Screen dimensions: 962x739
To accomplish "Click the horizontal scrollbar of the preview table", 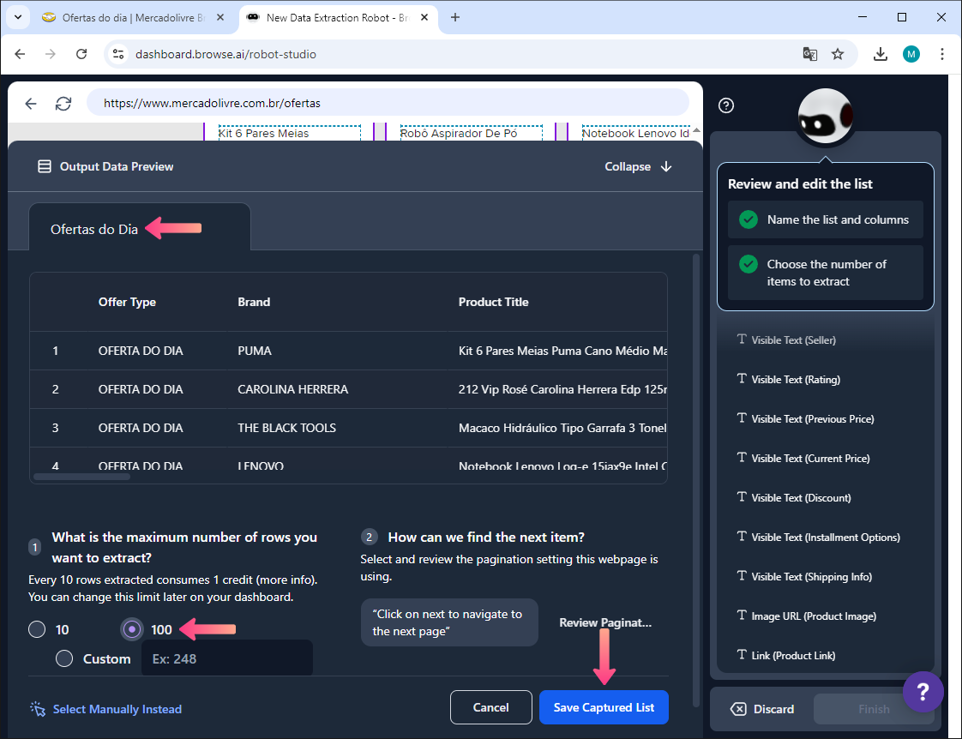I will pos(81,477).
